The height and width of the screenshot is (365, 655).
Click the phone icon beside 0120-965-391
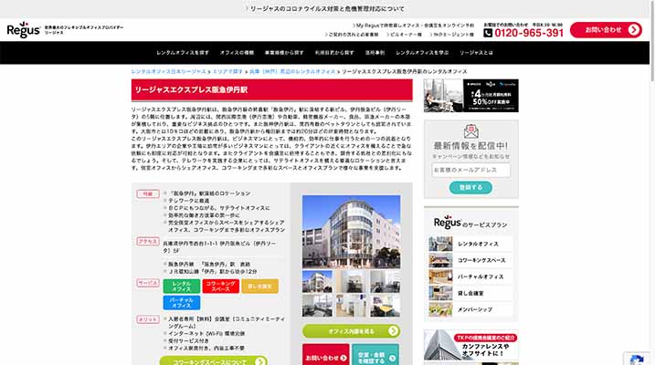pyautogui.click(x=488, y=33)
